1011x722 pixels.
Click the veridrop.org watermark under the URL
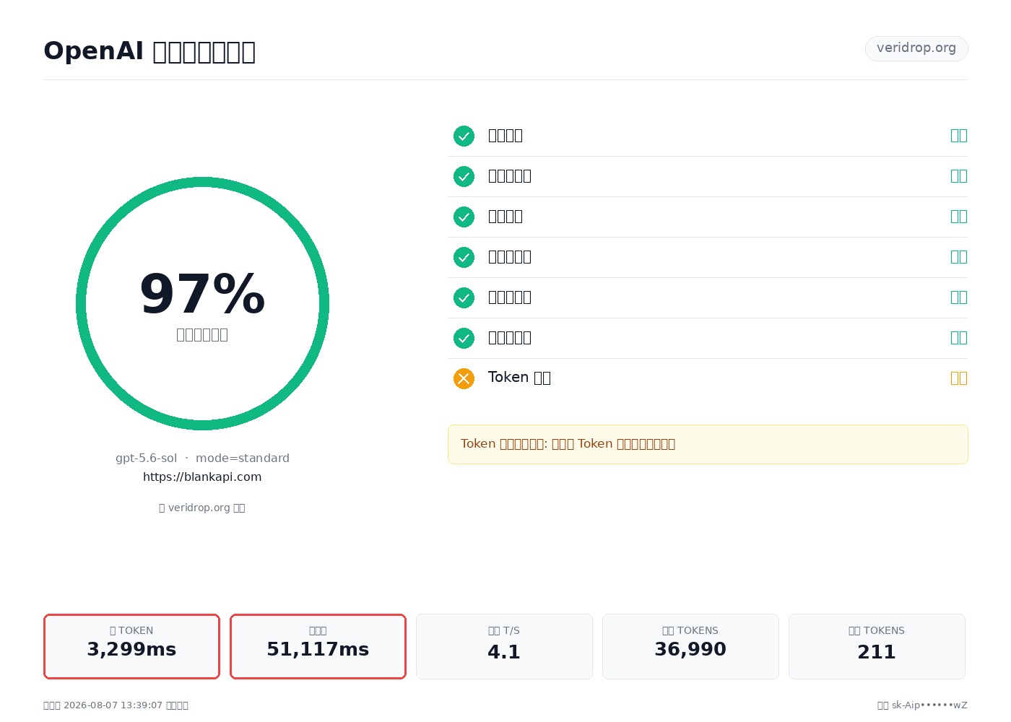click(202, 508)
